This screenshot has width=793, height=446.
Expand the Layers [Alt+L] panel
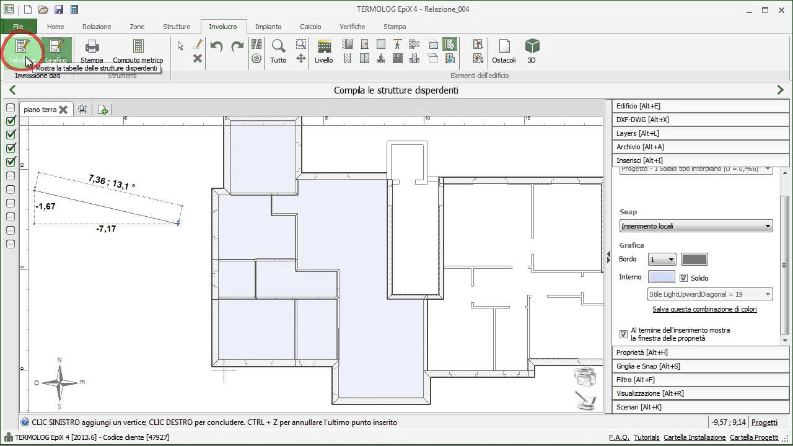(x=701, y=133)
